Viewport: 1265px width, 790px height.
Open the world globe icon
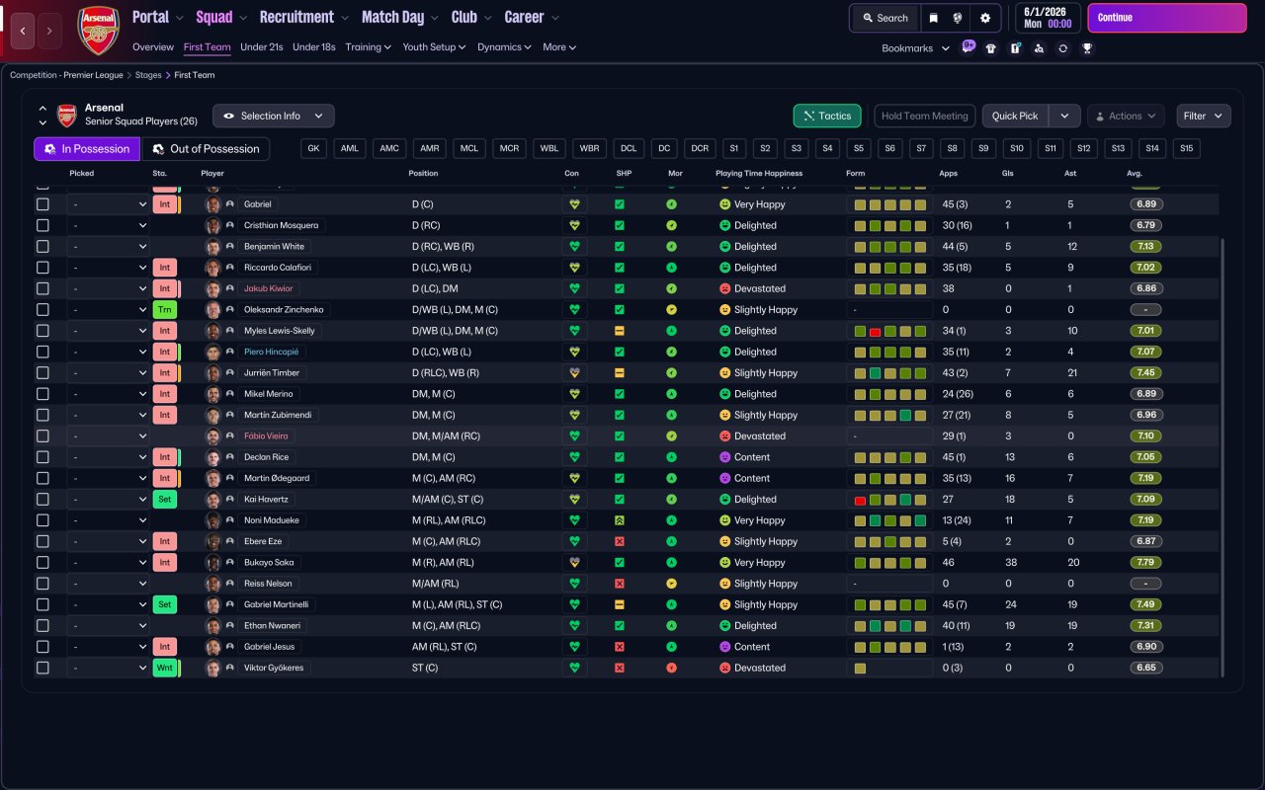(958, 18)
